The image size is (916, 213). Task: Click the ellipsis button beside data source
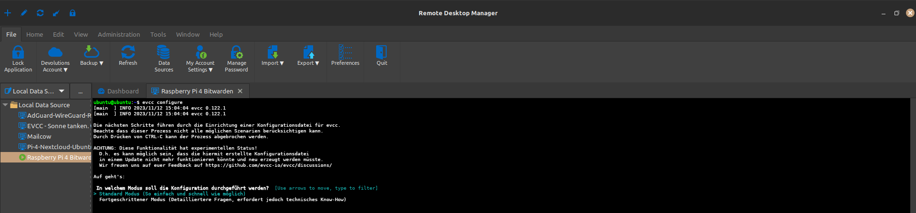[x=80, y=91]
